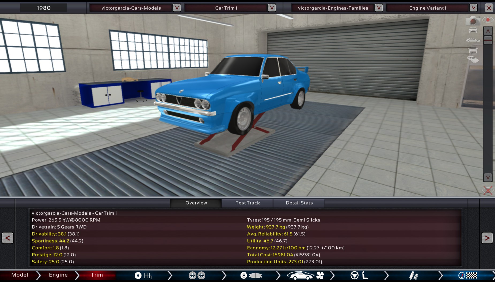This screenshot has width=495, height=282.
Task: Open the engine families dropdown arrow
Action: tap(379, 8)
